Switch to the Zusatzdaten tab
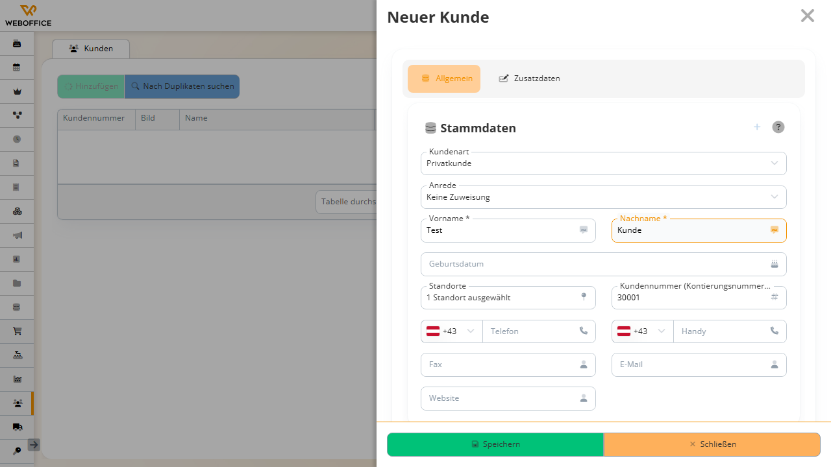 (529, 78)
